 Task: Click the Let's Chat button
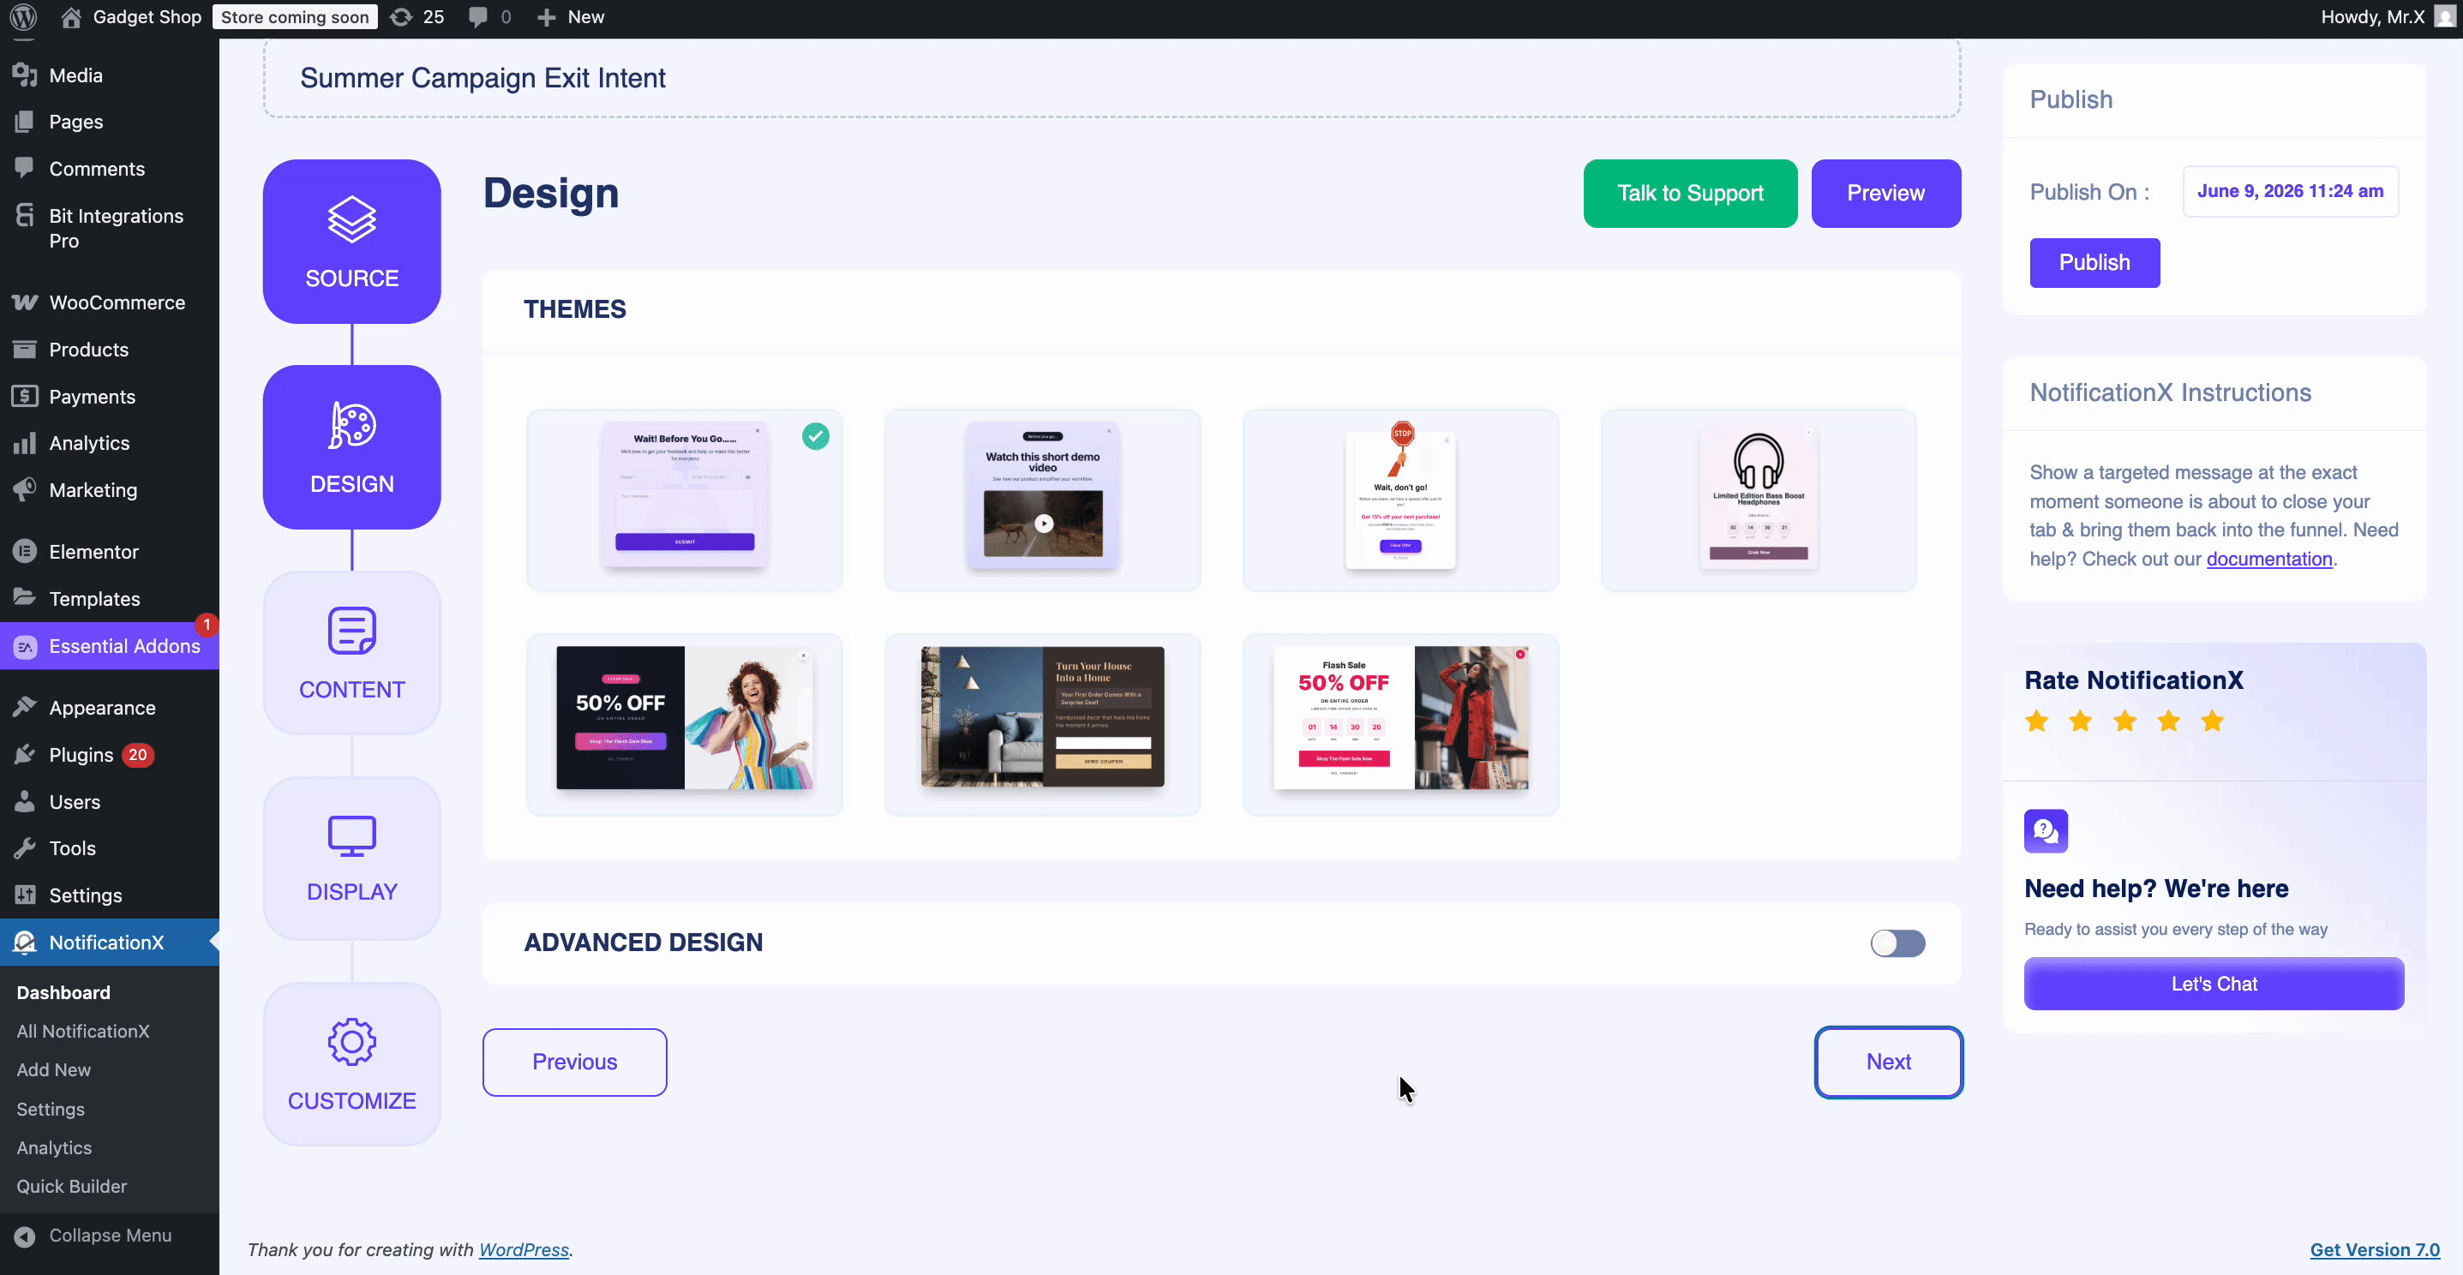(2214, 984)
